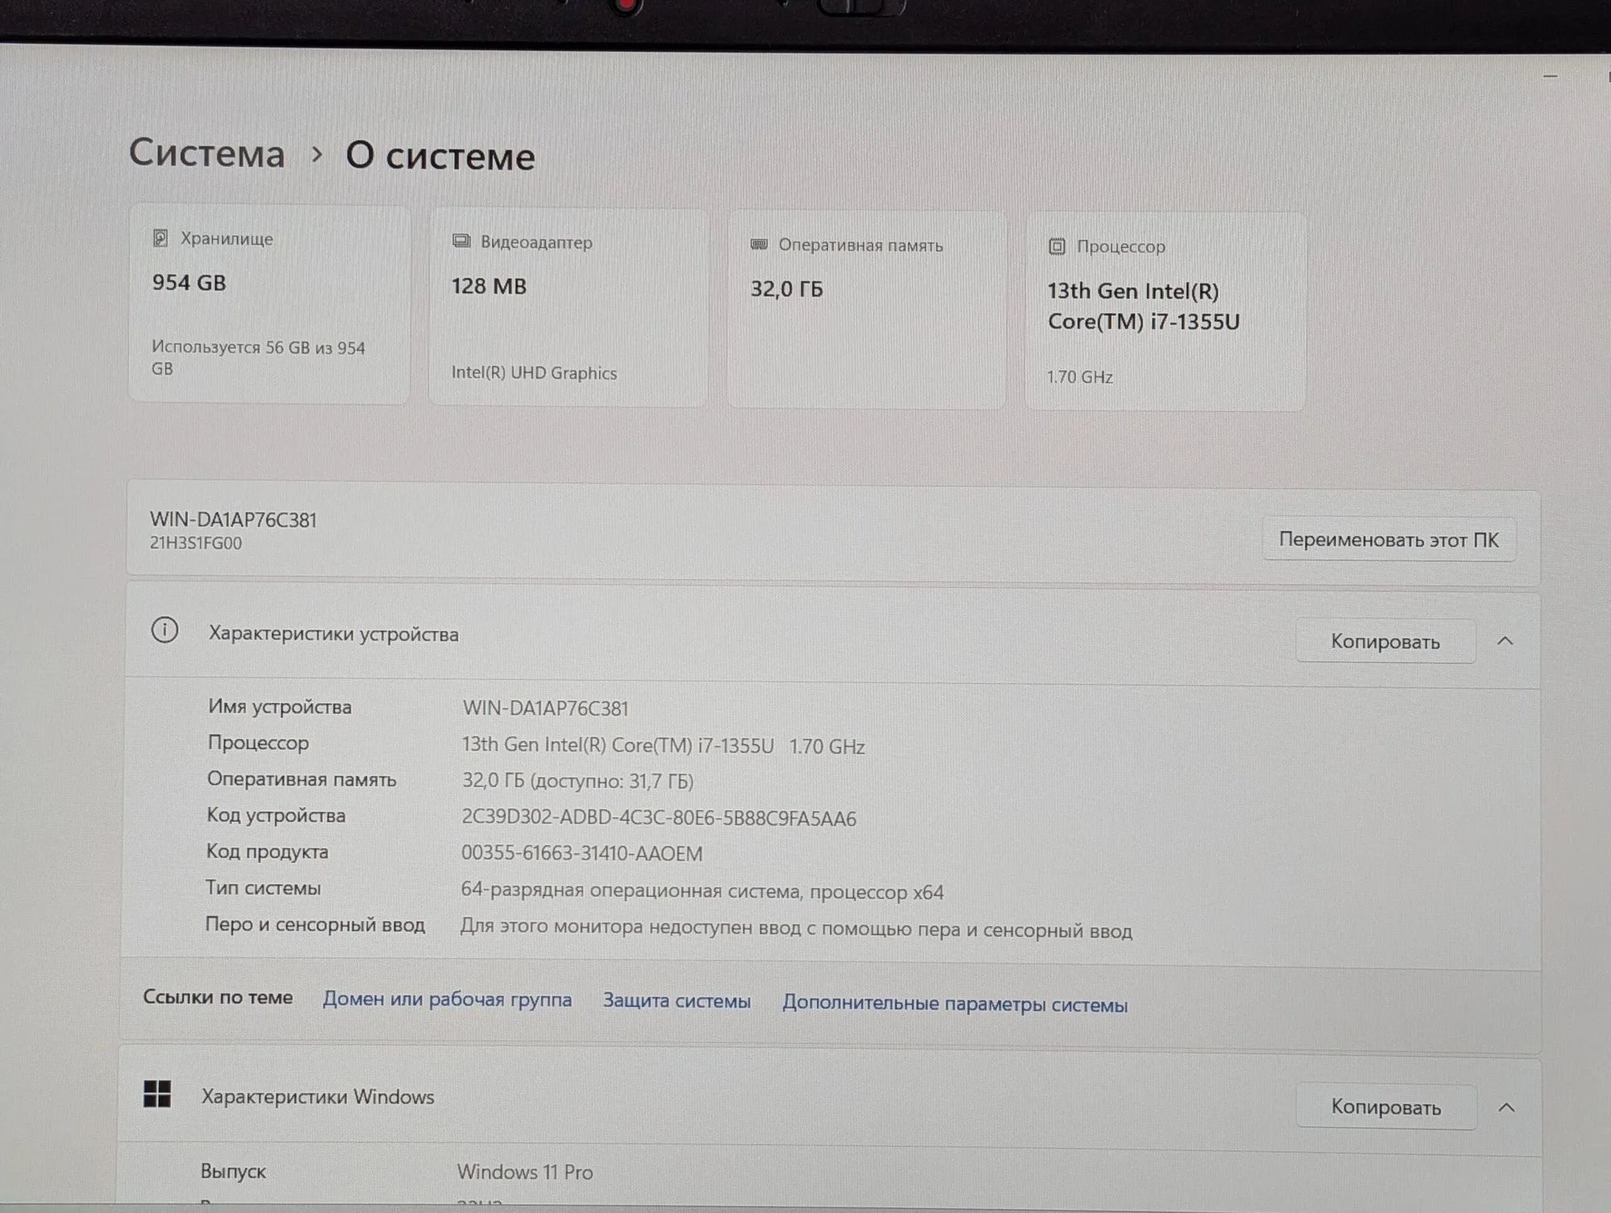Open Защита системы link
This screenshot has width=1611, height=1213.
tap(677, 1000)
